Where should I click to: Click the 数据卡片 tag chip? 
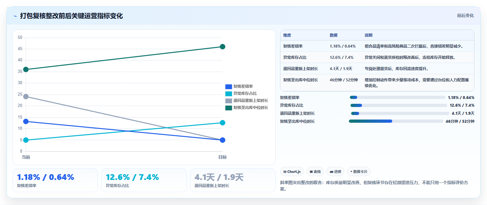[359, 172]
